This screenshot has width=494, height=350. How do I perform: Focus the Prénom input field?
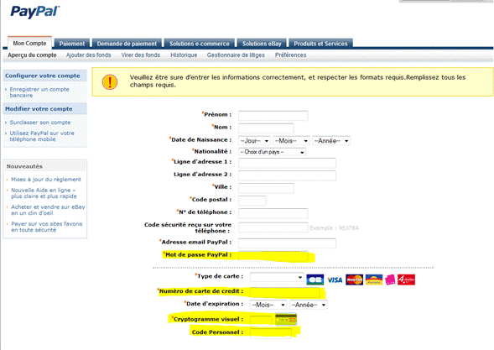point(273,115)
